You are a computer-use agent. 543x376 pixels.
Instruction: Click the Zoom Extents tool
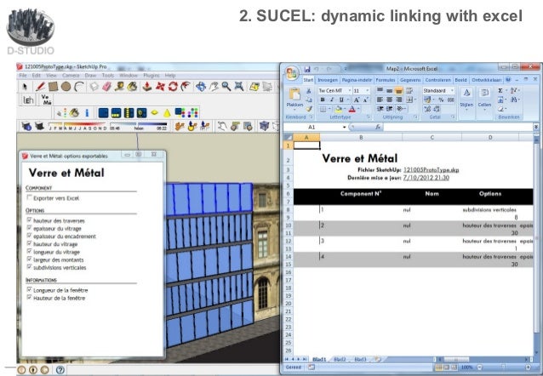[239, 87]
